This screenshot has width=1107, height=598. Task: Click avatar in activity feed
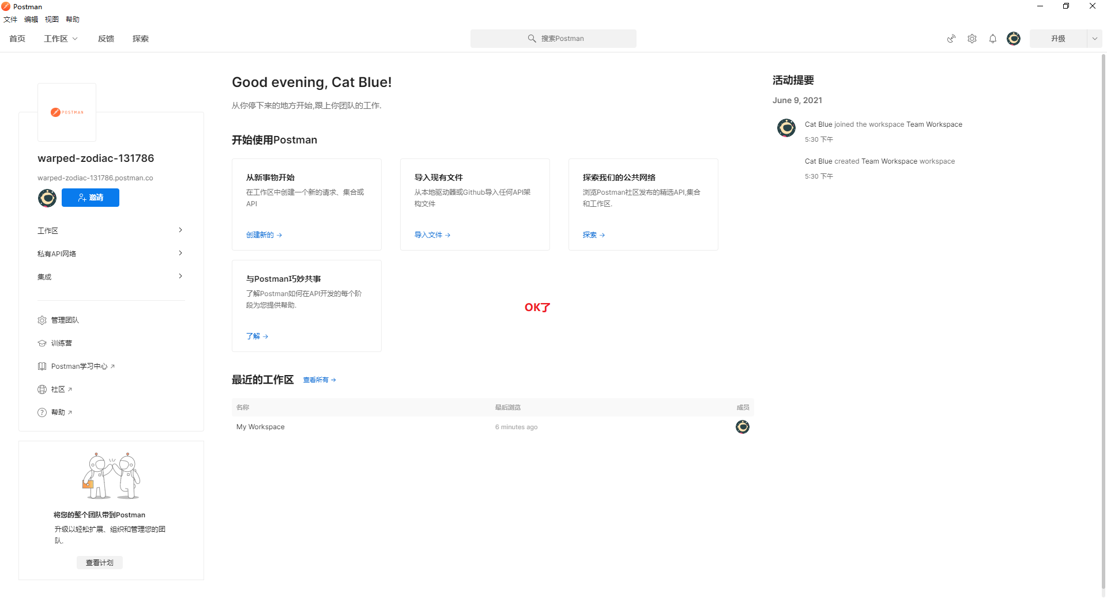786,127
